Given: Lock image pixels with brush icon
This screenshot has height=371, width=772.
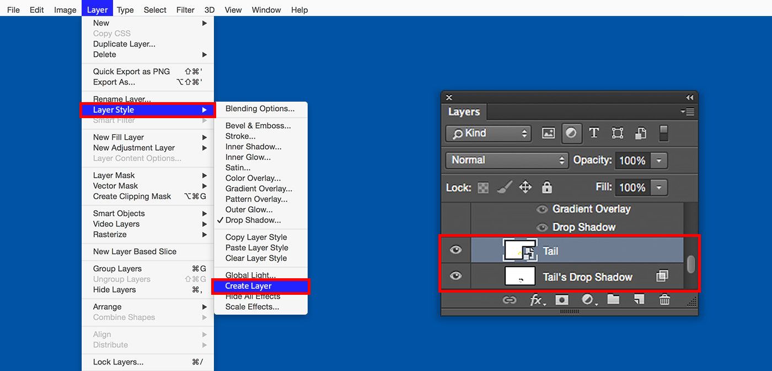Looking at the screenshot, I should point(504,188).
